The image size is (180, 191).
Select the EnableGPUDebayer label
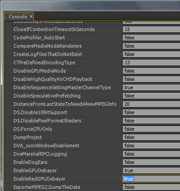[x=35, y=170]
